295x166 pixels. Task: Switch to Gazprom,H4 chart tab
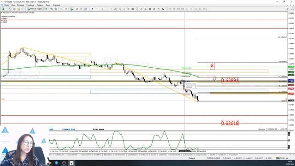(201, 155)
